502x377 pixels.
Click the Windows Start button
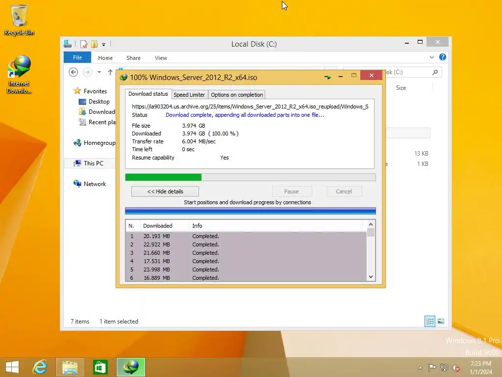(x=12, y=367)
